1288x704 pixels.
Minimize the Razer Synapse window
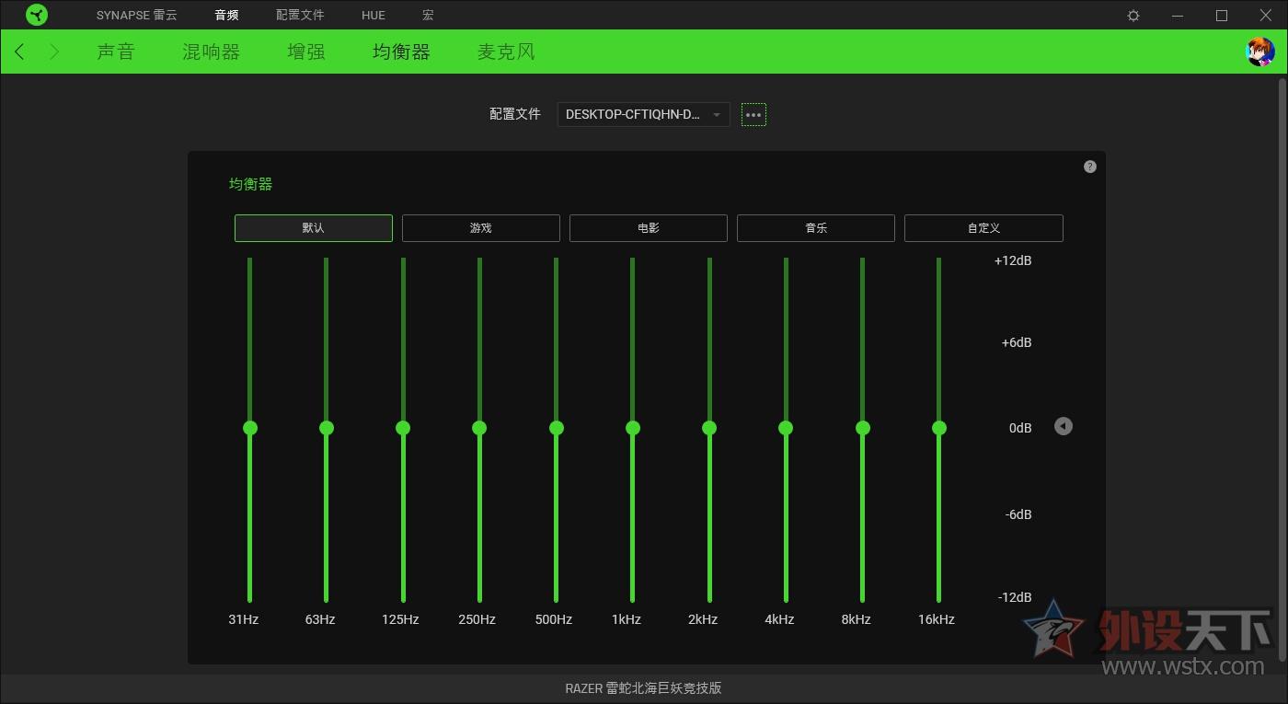point(1178,16)
